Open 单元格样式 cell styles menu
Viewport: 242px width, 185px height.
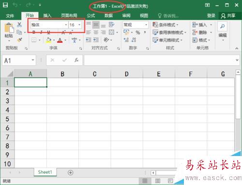pyautogui.click(x=167, y=40)
